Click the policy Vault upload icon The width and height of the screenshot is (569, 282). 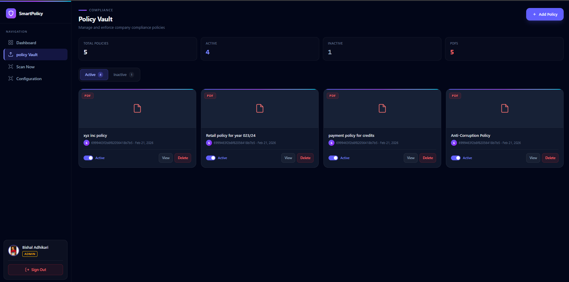[x=11, y=55]
